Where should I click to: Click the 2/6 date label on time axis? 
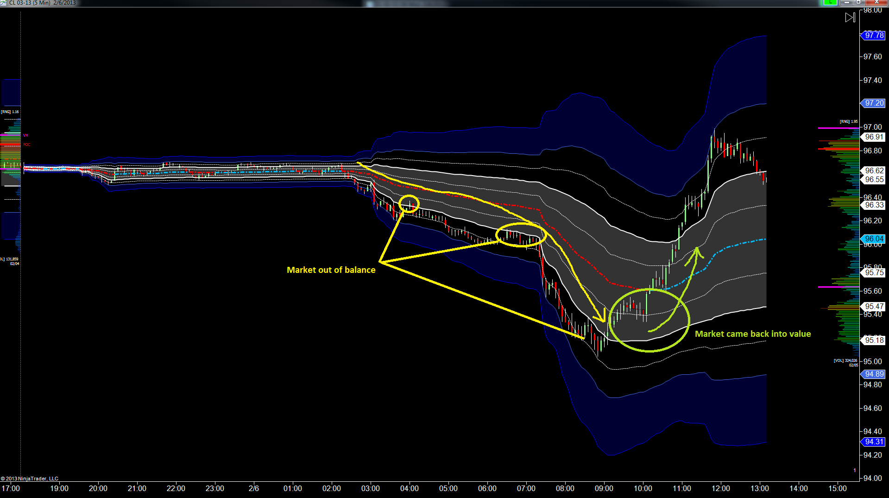[x=254, y=488]
